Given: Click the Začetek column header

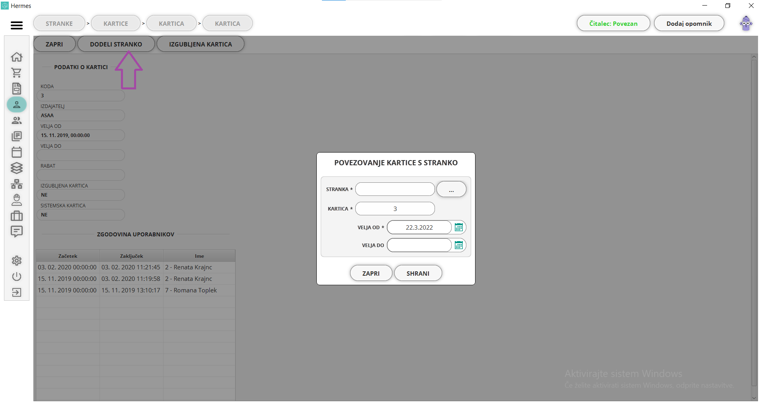Looking at the screenshot, I should (x=68, y=256).
